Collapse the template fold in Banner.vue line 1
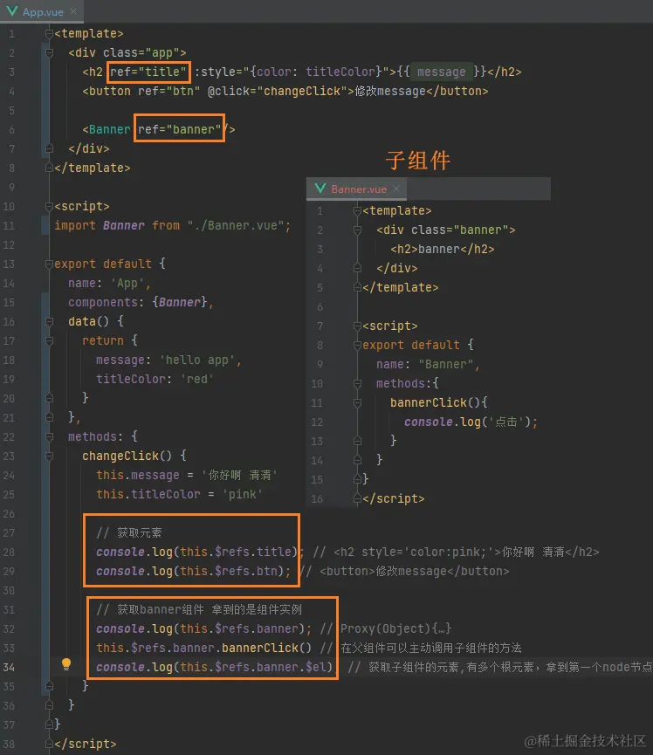 click(357, 210)
